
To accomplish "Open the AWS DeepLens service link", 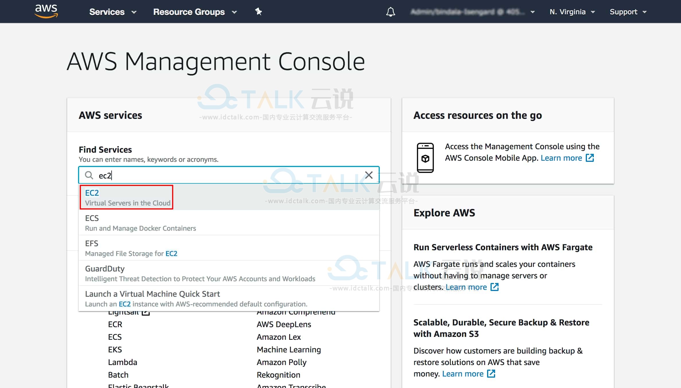I will tap(284, 324).
